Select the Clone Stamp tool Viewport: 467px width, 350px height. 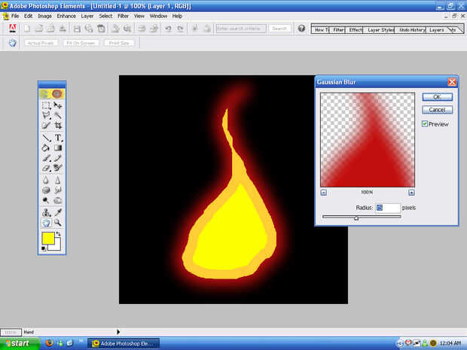[x=46, y=212]
